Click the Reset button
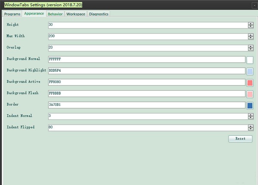The height and width of the screenshot is (185, 258). point(240,139)
